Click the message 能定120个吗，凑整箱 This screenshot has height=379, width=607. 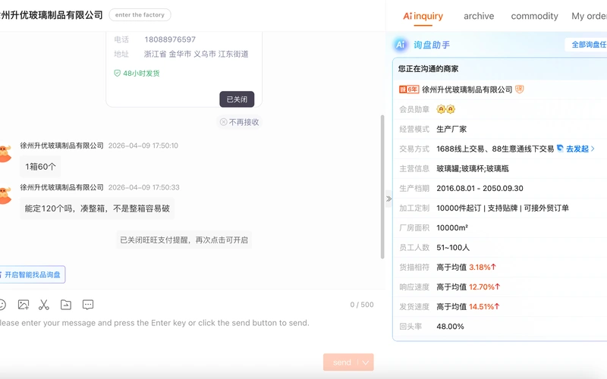[x=97, y=209]
